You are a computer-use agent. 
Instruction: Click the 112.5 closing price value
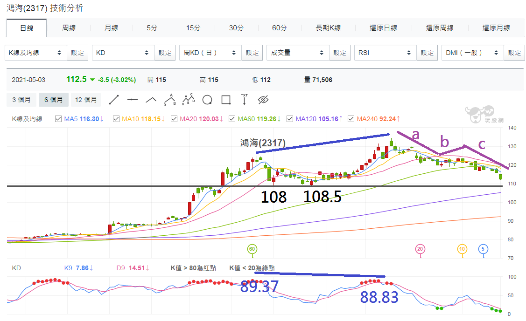(x=77, y=79)
